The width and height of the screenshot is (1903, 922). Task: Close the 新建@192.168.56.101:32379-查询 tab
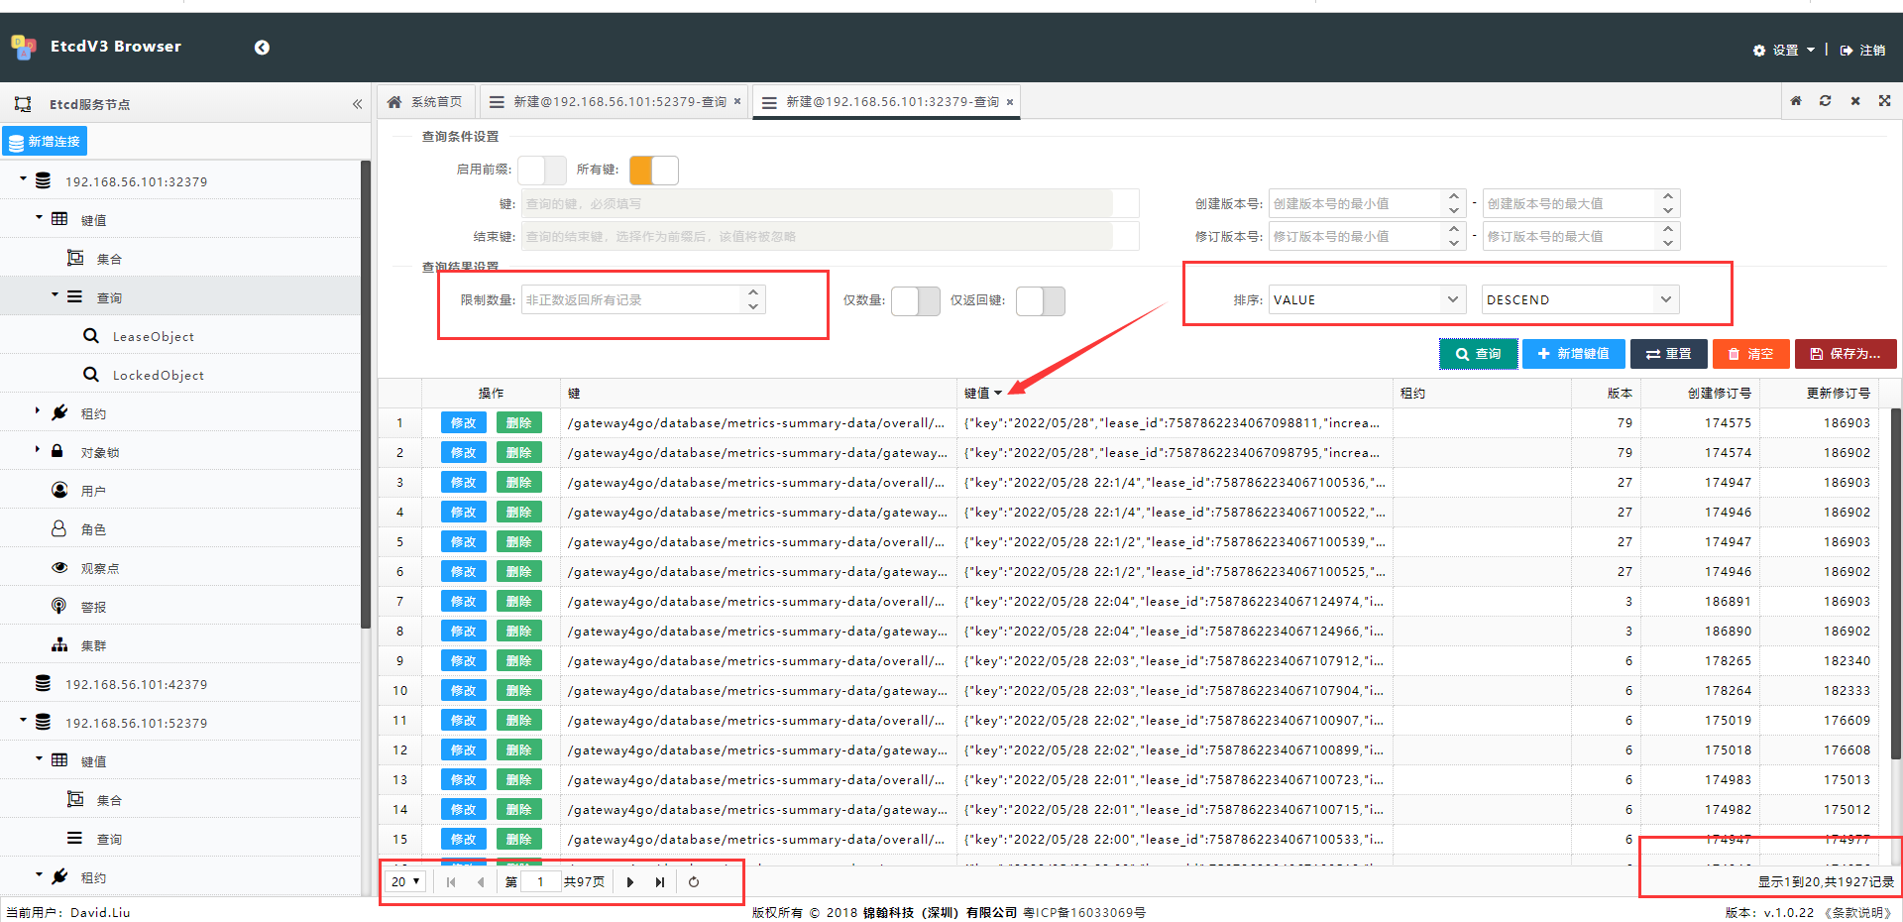[x=1010, y=101]
